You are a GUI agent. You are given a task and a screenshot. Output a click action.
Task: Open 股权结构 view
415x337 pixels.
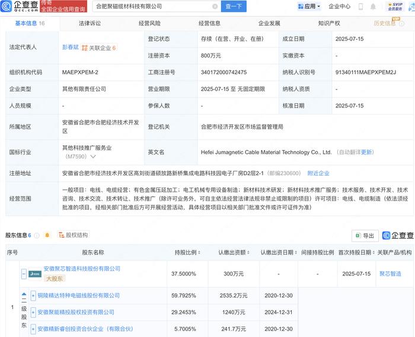pyautogui.click(x=74, y=235)
